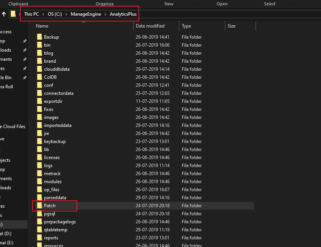
Task: Click the folder icon in address bar
Action: pos(13,14)
